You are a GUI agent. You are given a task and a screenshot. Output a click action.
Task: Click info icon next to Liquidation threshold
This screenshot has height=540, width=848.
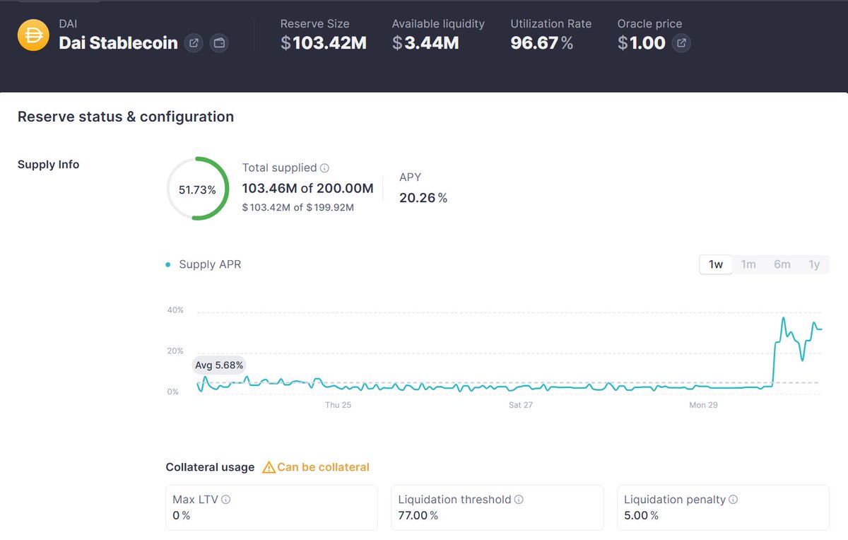coord(519,499)
